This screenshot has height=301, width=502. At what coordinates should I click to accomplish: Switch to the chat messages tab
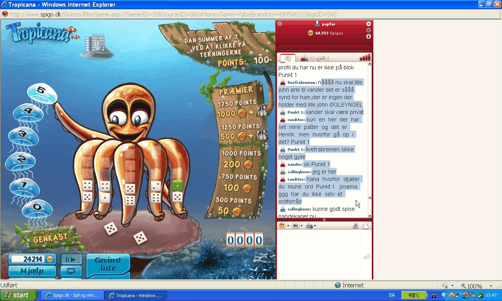(287, 58)
